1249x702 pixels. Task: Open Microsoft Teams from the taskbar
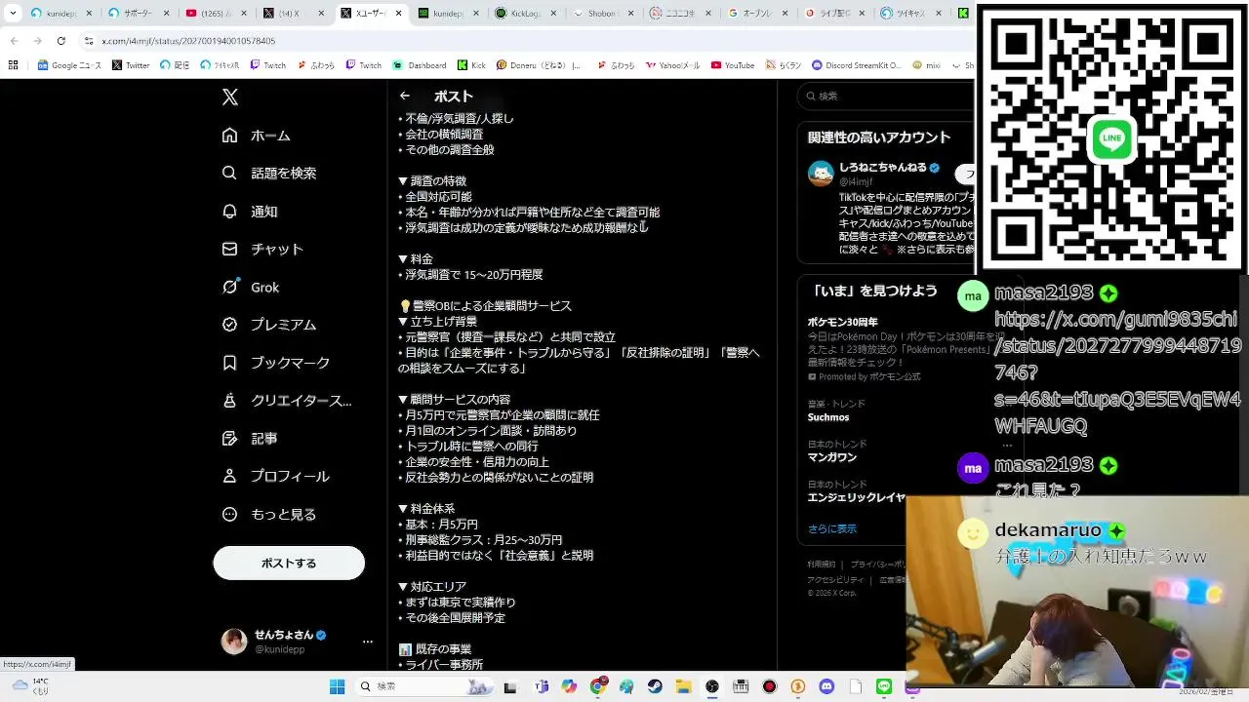point(542,686)
